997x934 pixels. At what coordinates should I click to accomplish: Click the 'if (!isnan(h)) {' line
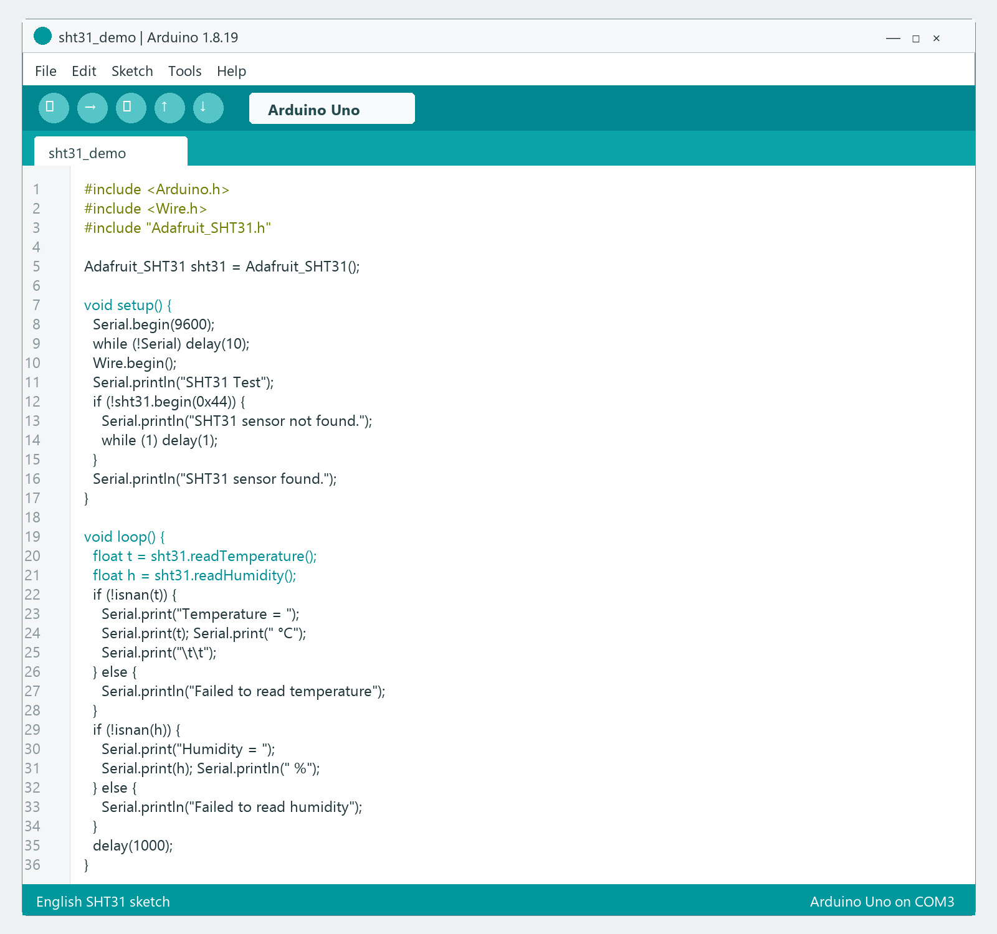(x=136, y=730)
